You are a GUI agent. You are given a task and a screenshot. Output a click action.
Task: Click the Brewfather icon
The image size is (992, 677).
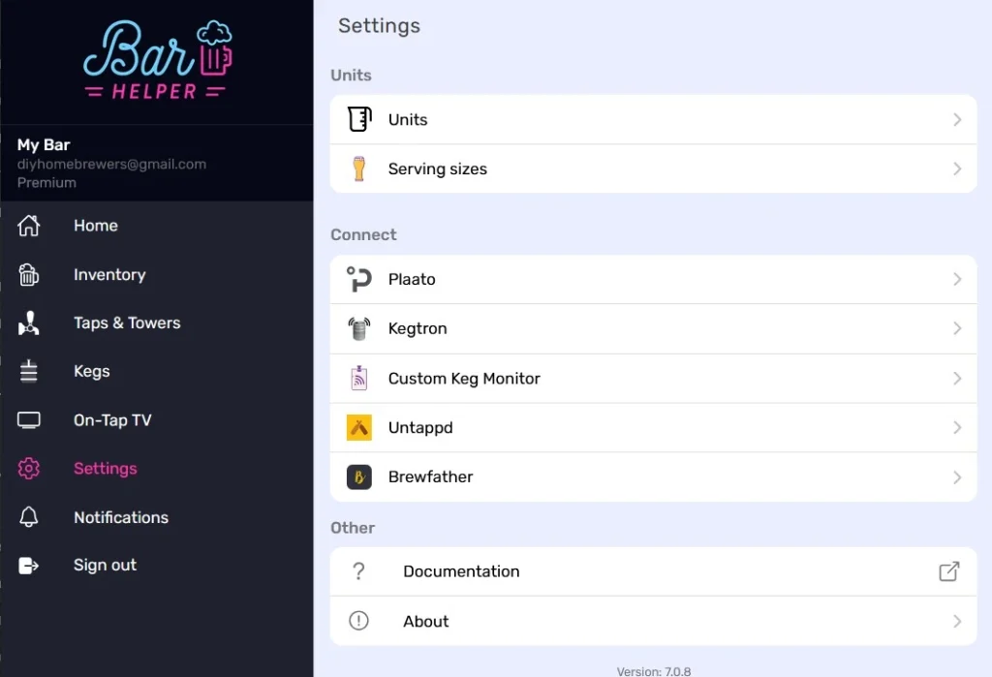tap(358, 477)
